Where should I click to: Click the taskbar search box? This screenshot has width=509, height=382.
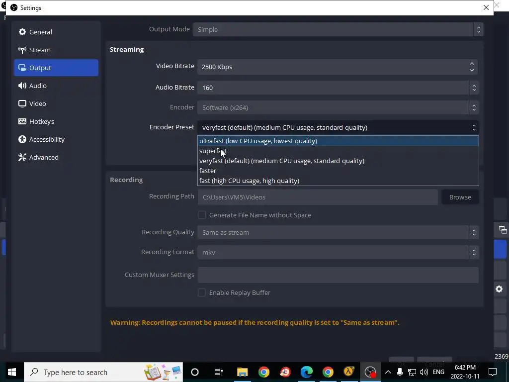103,372
